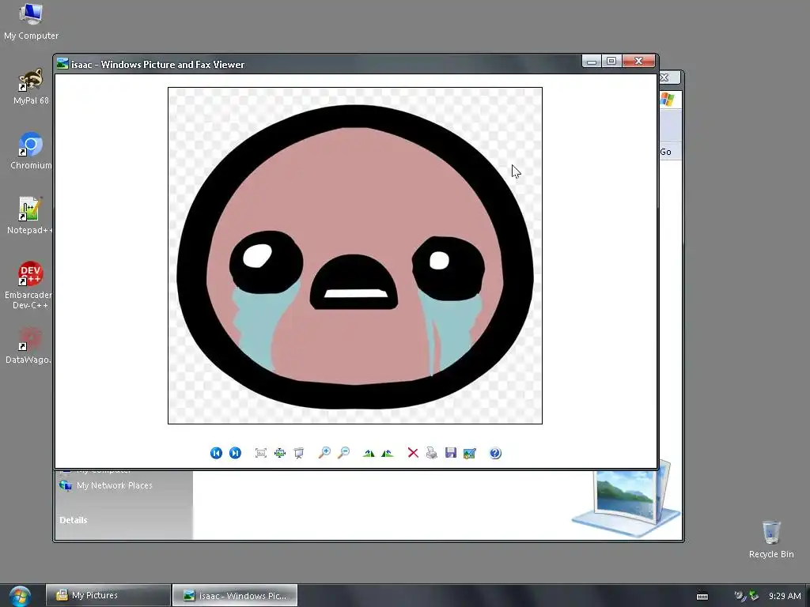Go to the previous image

[x=216, y=453]
